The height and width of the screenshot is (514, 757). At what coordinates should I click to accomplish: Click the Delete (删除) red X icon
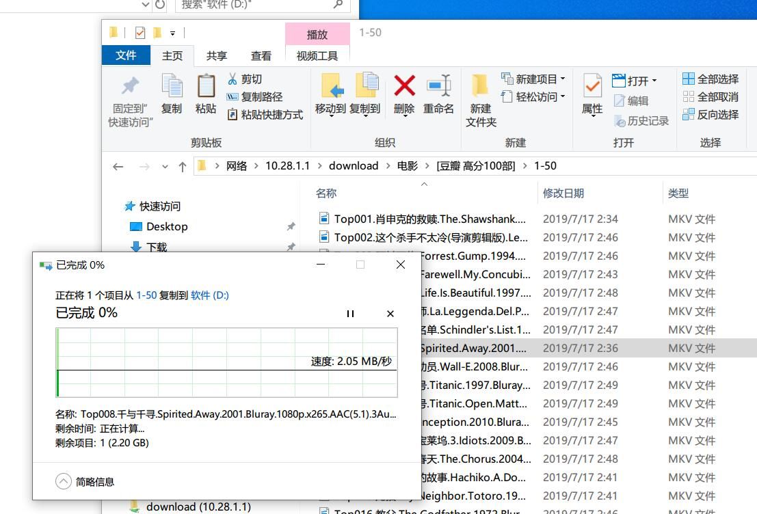point(404,87)
